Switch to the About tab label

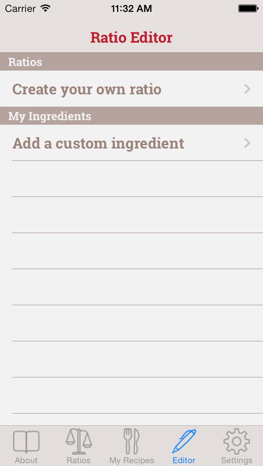[x=26, y=460]
